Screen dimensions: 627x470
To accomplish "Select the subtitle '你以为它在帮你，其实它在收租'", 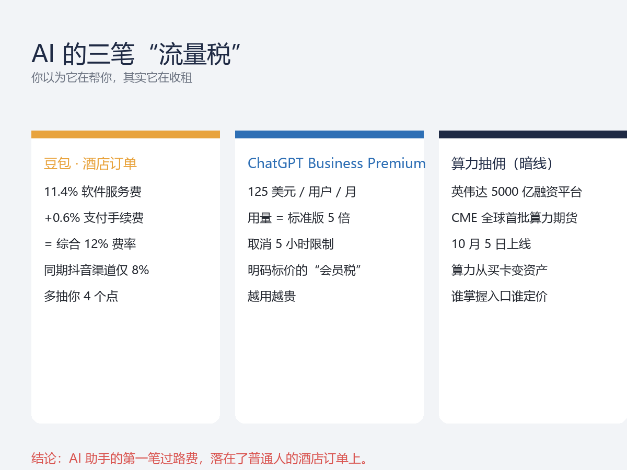I will [x=112, y=78].
